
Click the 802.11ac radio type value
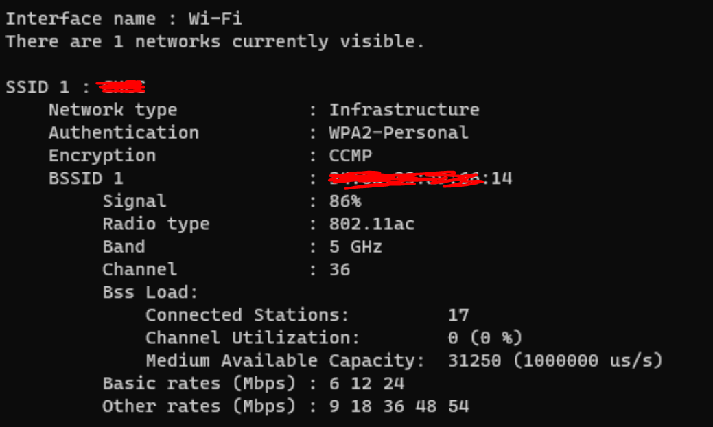(x=371, y=224)
